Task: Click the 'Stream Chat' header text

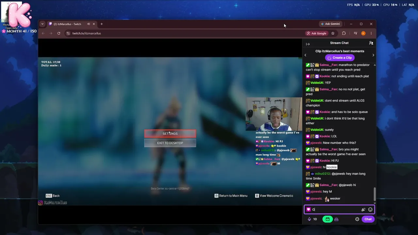Action: (339, 43)
